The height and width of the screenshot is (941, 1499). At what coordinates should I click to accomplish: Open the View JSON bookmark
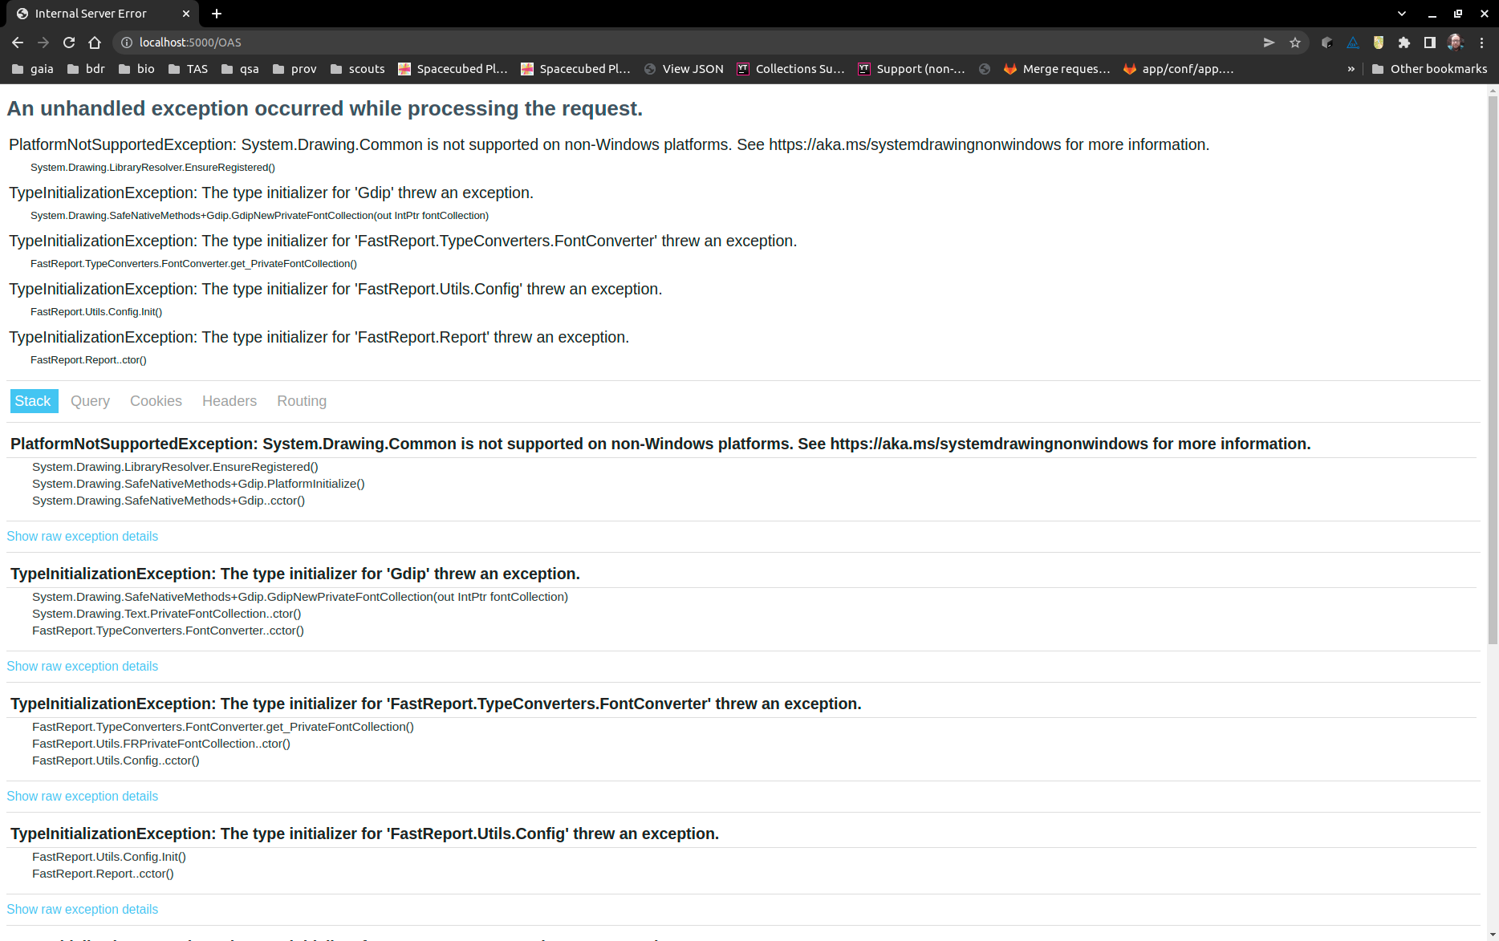[x=684, y=69]
